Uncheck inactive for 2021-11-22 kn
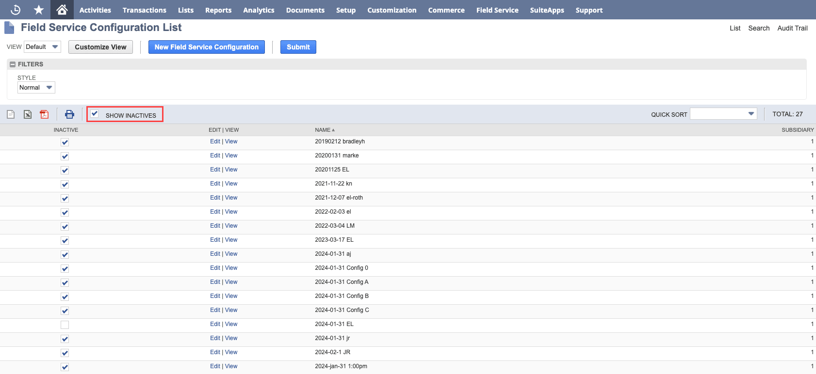Image resolution: width=816 pixels, height=374 pixels. coord(65,184)
